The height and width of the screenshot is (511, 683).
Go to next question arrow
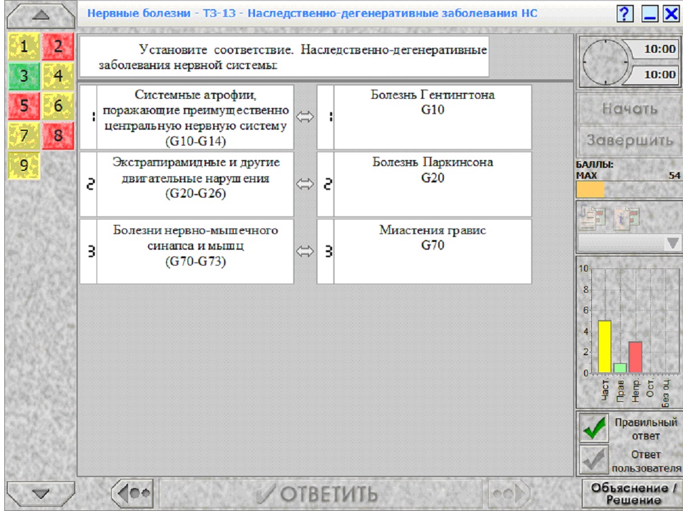509,493
